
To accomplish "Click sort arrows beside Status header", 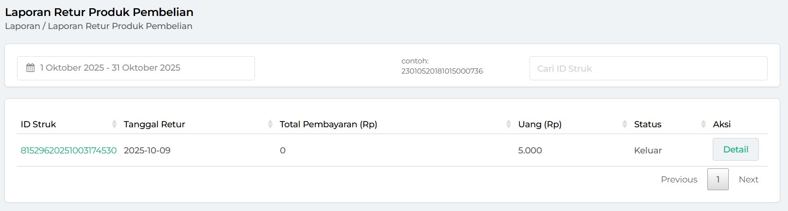I will pos(703,124).
